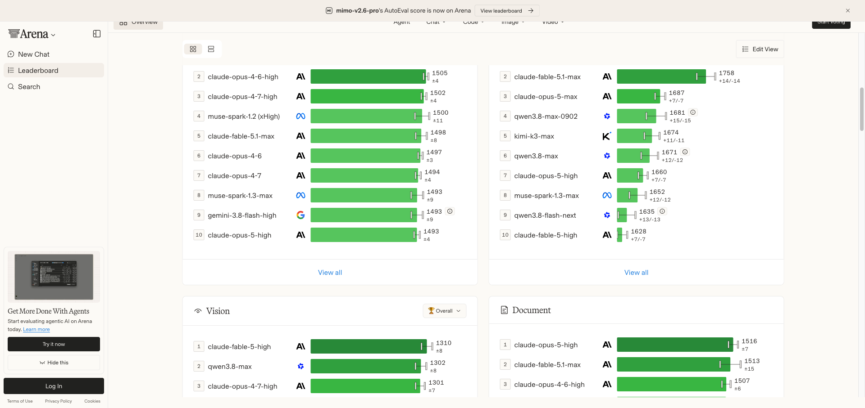The image size is (865, 408).
Task: Click the Document section heading
Action: pyautogui.click(x=532, y=310)
